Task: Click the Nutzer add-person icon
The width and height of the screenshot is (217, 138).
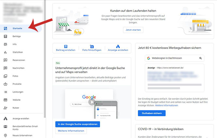Action: coord(6,108)
